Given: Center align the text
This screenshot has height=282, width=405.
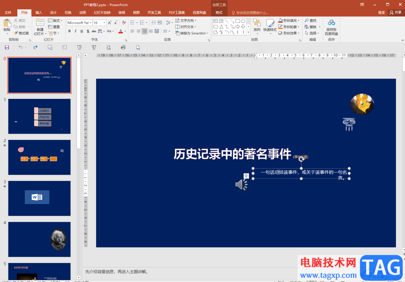Looking at the screenshot, I should [x=139, y=31].
